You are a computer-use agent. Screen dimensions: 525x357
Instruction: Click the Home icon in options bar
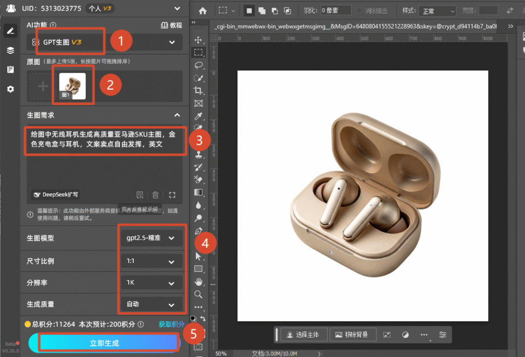click(x=203, y=11)
